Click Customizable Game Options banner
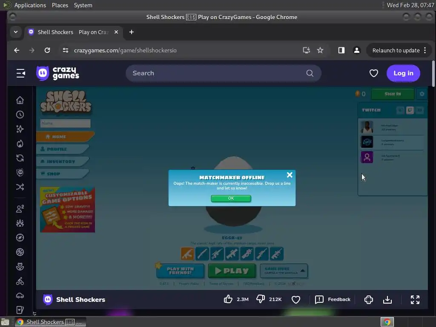The height and width of the screenshot is (327, 436). [x=68, y=209]
